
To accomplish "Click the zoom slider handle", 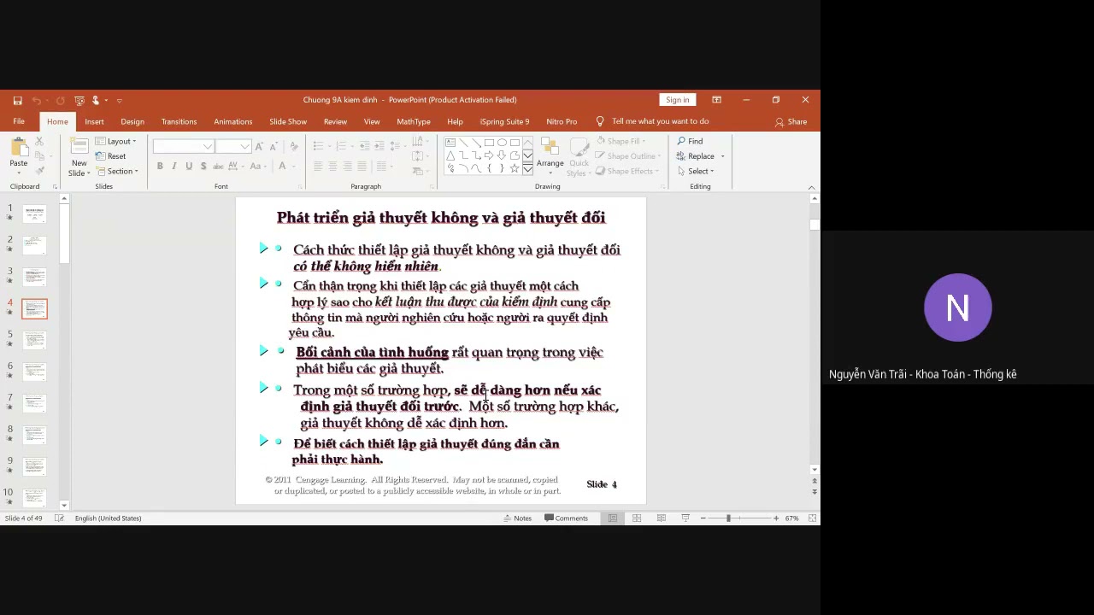I will (728, 518).
